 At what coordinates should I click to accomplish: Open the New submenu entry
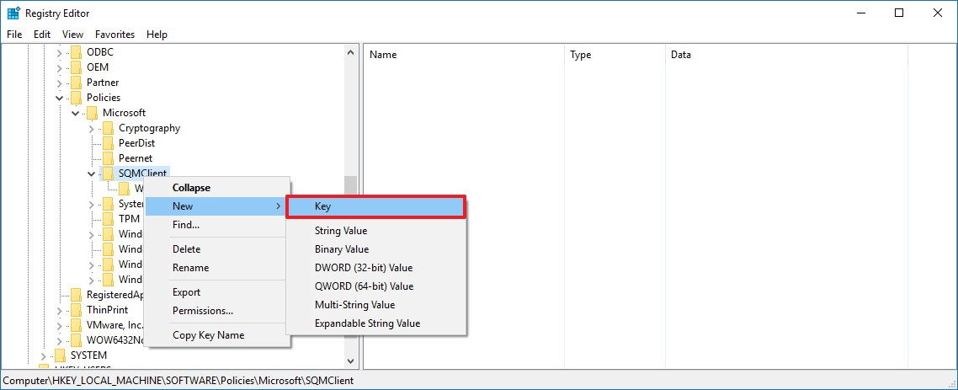217,206
